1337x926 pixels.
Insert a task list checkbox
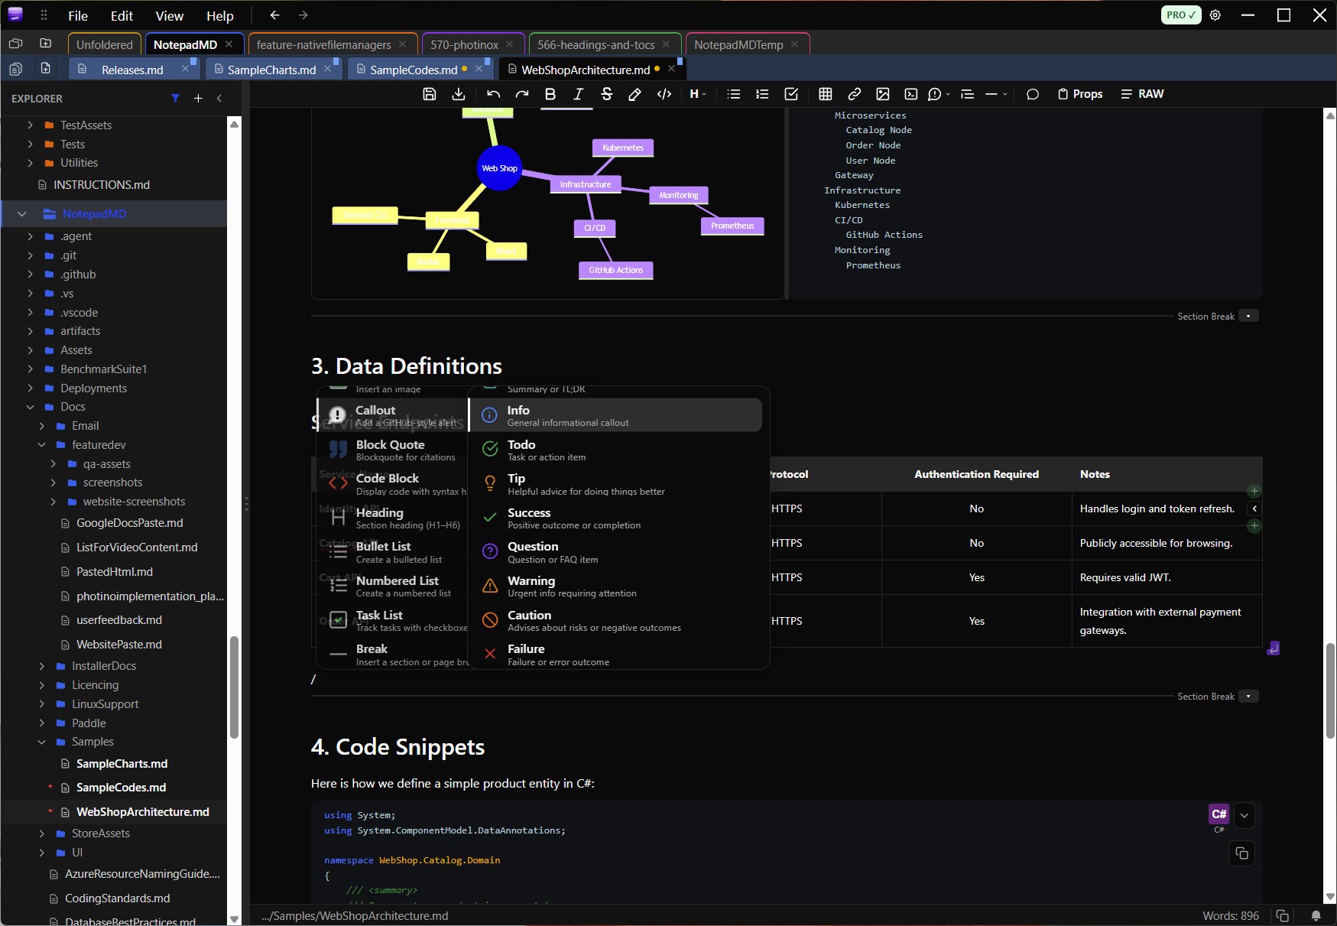(x=791, y=94)
